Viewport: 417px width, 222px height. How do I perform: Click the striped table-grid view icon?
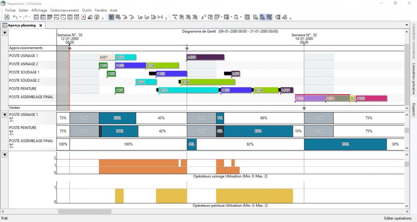(x=50, y=17)
